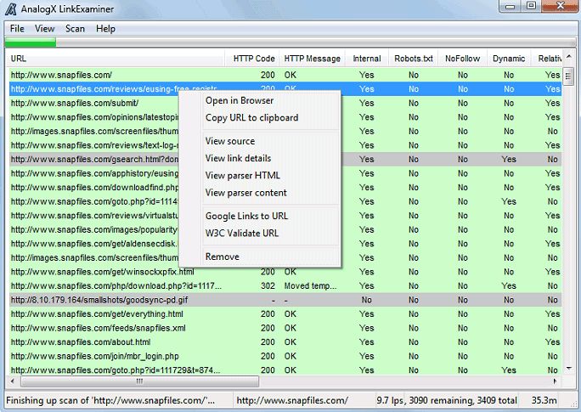The image size is (581, 412).
Task: Sort by HTTP Message column header
Action: click(312, 59)
